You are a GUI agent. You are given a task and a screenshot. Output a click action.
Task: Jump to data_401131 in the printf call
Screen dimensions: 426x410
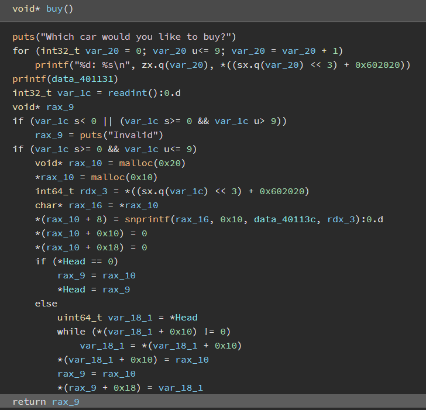[x=83, y=79]
